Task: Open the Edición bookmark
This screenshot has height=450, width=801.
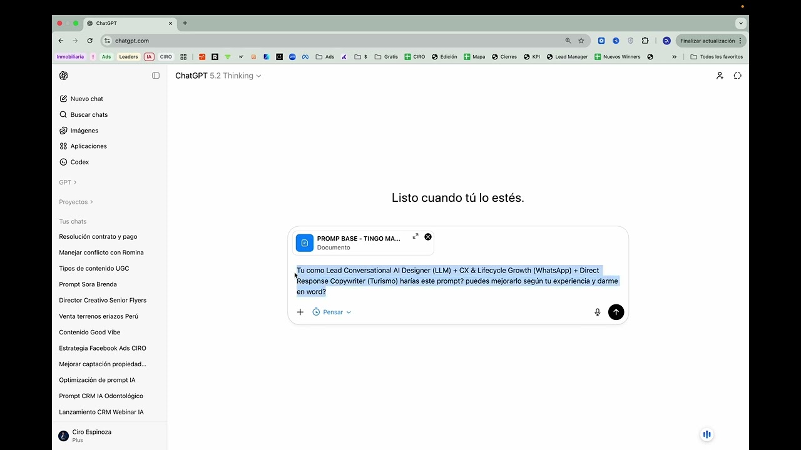Action: pyautogui.click(x=444, y=57)
